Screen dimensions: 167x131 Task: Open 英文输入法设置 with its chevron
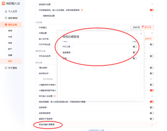click(x=152, y=96)
